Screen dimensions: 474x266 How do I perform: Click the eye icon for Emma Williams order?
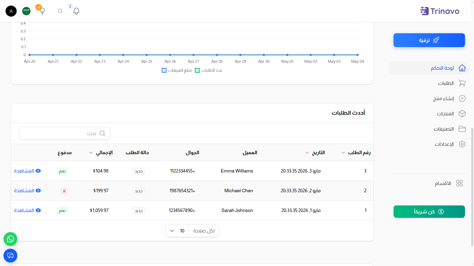39,171
